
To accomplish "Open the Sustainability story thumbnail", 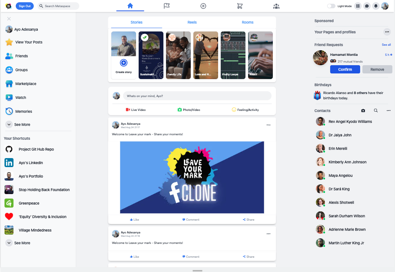I will tap(151, 55).
